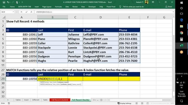
Task: Select column D header
Action: [100, 17]
